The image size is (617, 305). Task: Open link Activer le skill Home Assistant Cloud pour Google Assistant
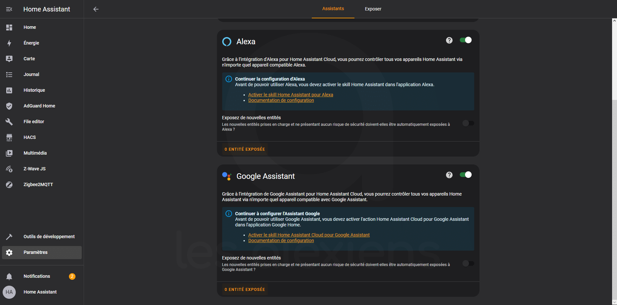[309, 235]
